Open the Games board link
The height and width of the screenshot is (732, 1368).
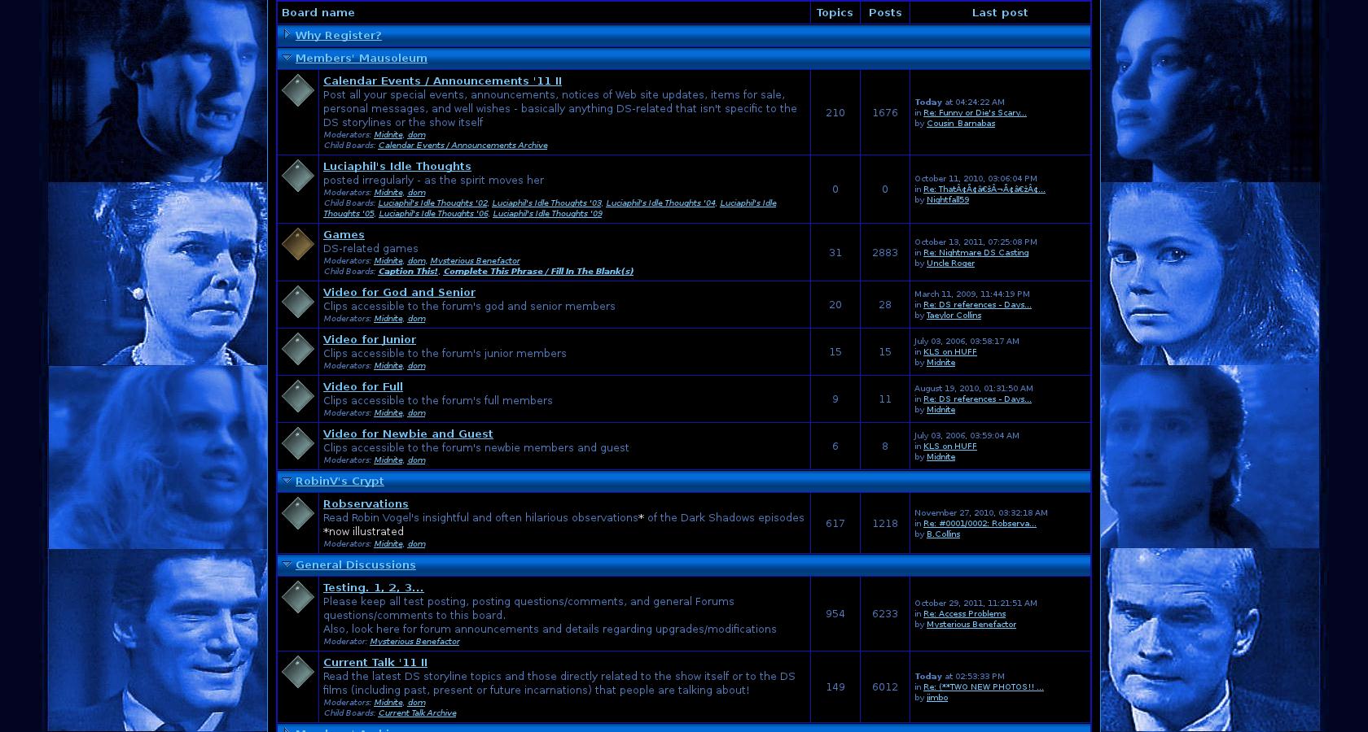[344, 235]
